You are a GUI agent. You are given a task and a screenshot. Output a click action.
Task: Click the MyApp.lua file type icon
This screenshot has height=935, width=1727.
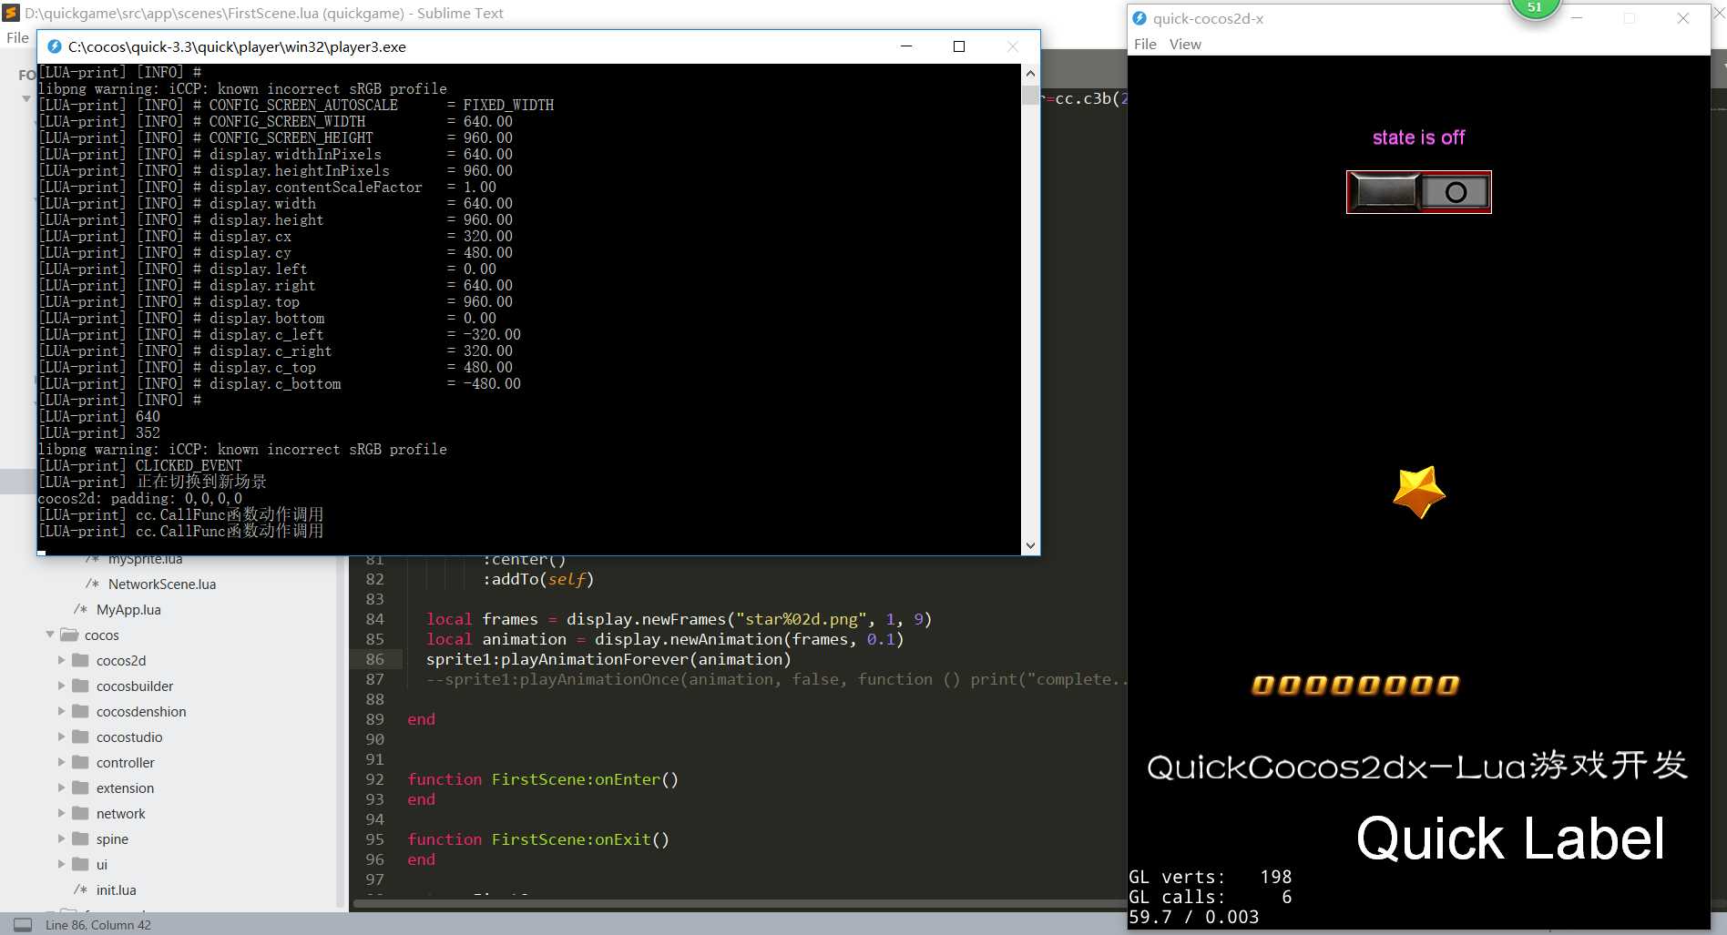(80, 609)
